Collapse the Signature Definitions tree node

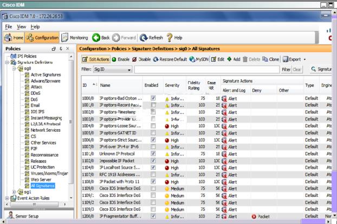[x=7, y=62]
